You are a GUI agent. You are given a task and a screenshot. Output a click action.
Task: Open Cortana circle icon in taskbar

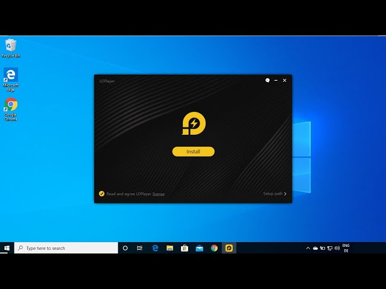pyautogui.click(x=125, y=248)
